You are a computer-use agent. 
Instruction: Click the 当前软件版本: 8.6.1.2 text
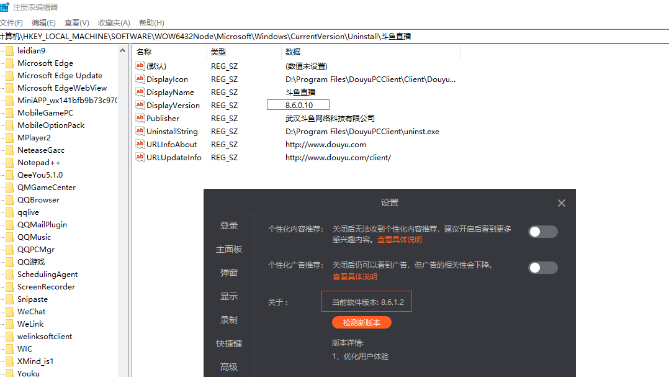[368, 302]
